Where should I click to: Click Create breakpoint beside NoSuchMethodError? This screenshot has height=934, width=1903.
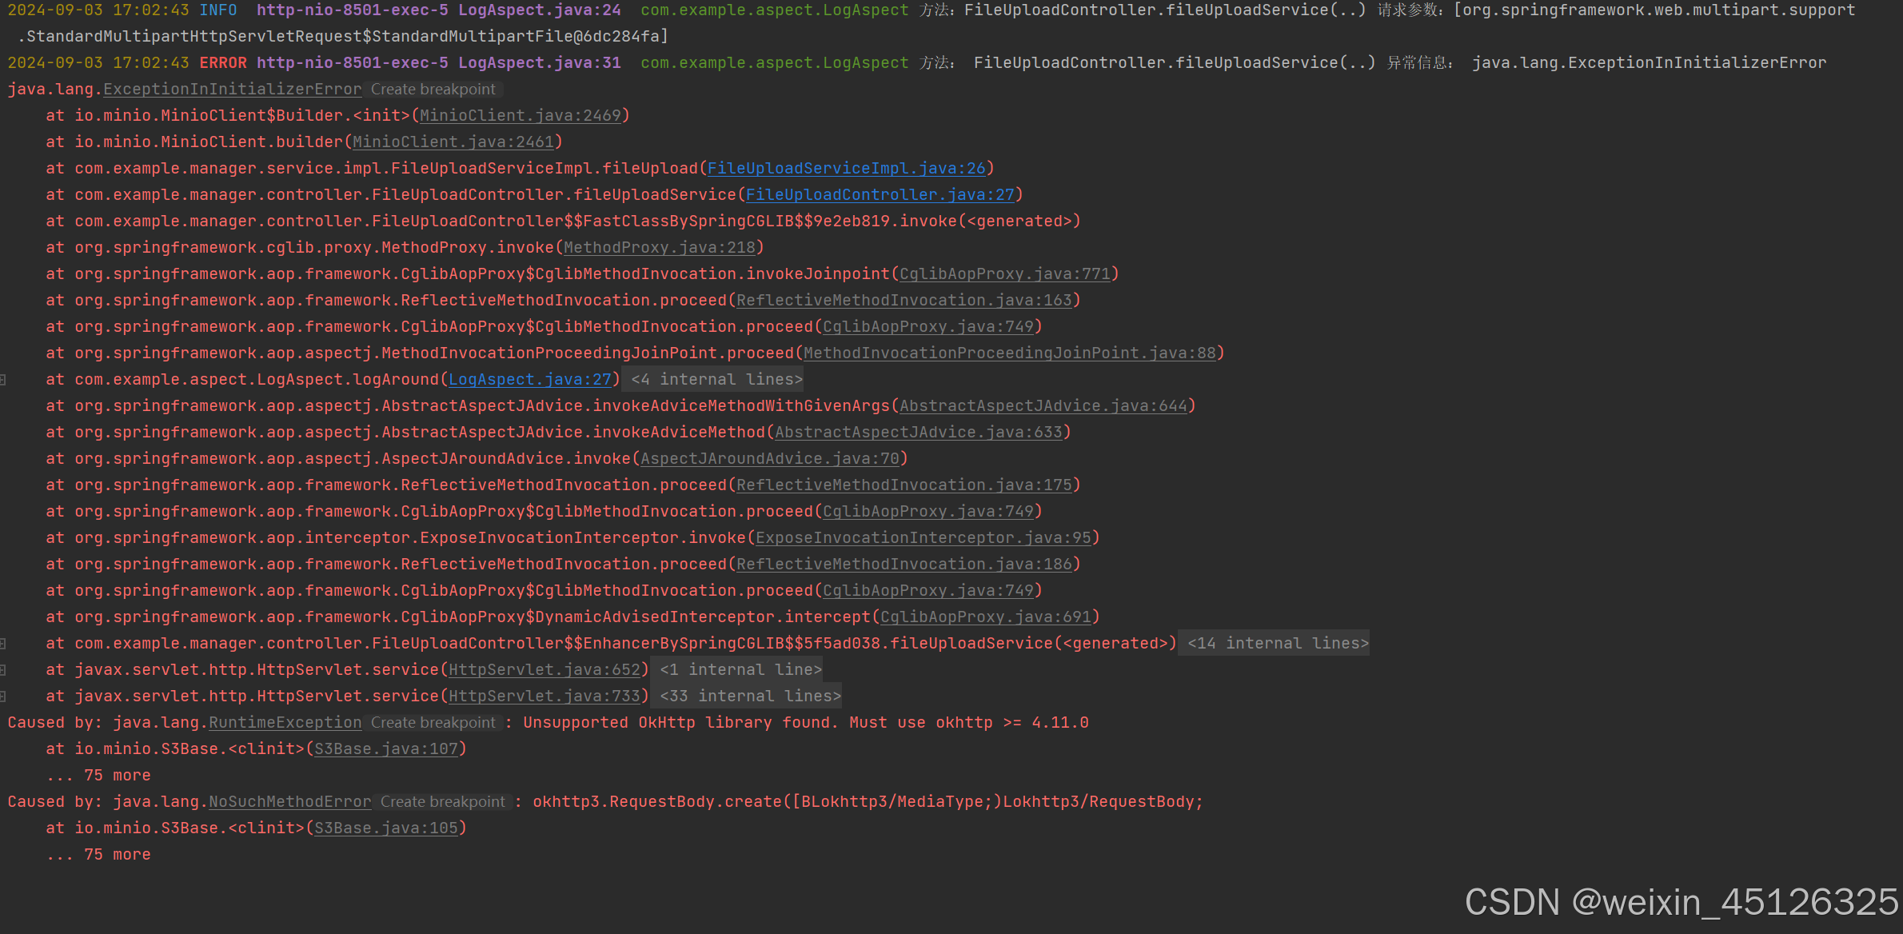(442, 801)
